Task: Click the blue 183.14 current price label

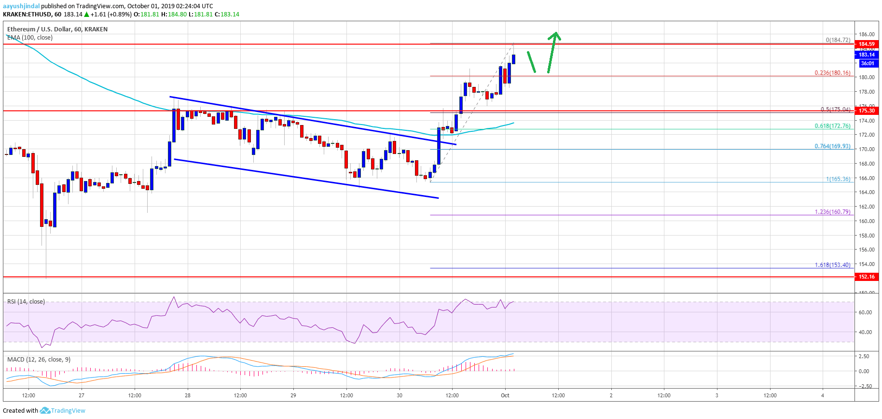Action: point(866,55)
